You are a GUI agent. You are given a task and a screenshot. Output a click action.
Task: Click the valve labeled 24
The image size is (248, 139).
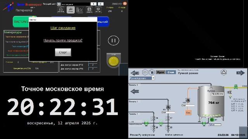pos(153,118)
